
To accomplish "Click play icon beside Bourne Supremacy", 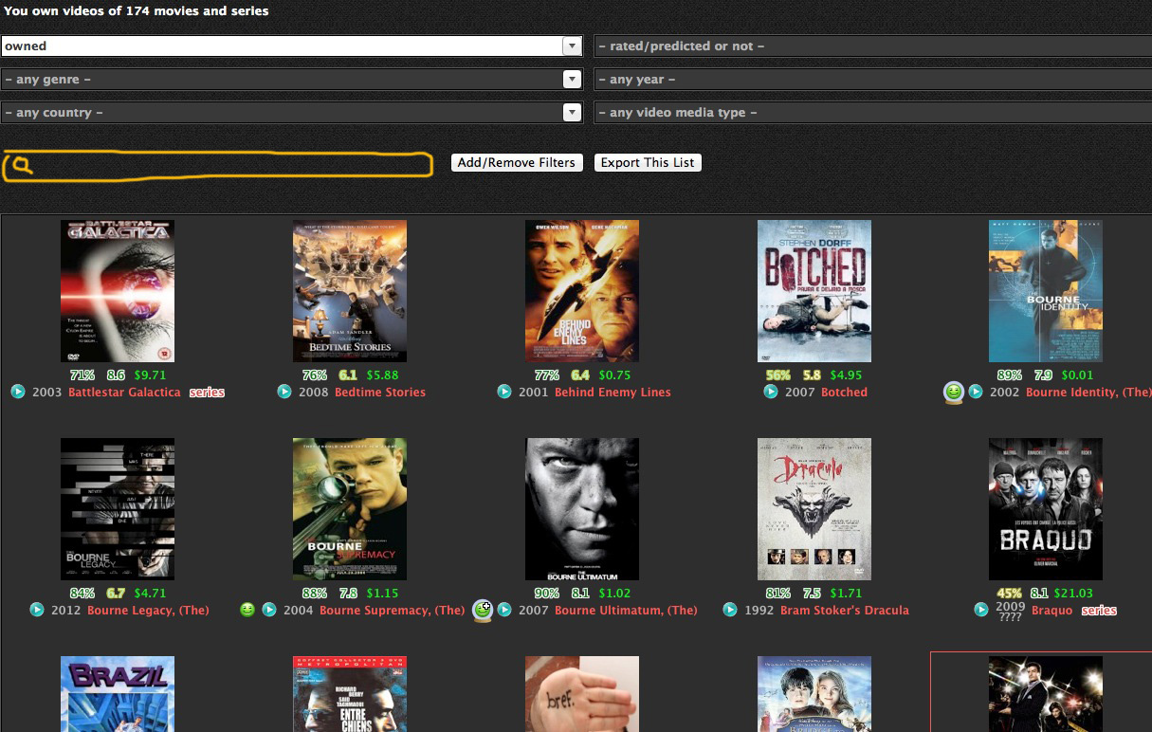I will click(x=269, y=610).
